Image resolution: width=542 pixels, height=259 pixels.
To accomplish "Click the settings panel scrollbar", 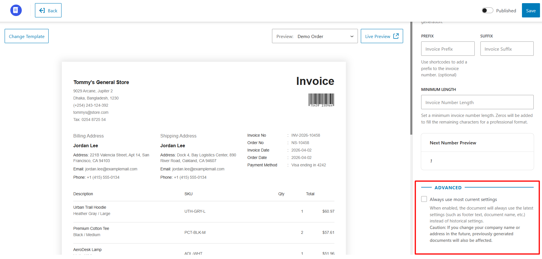I will pos(411,78).
